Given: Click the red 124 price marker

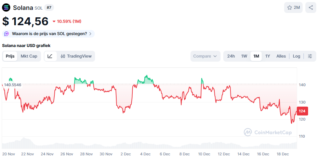Looking at the screenshot, I should [x=302, y=111].
